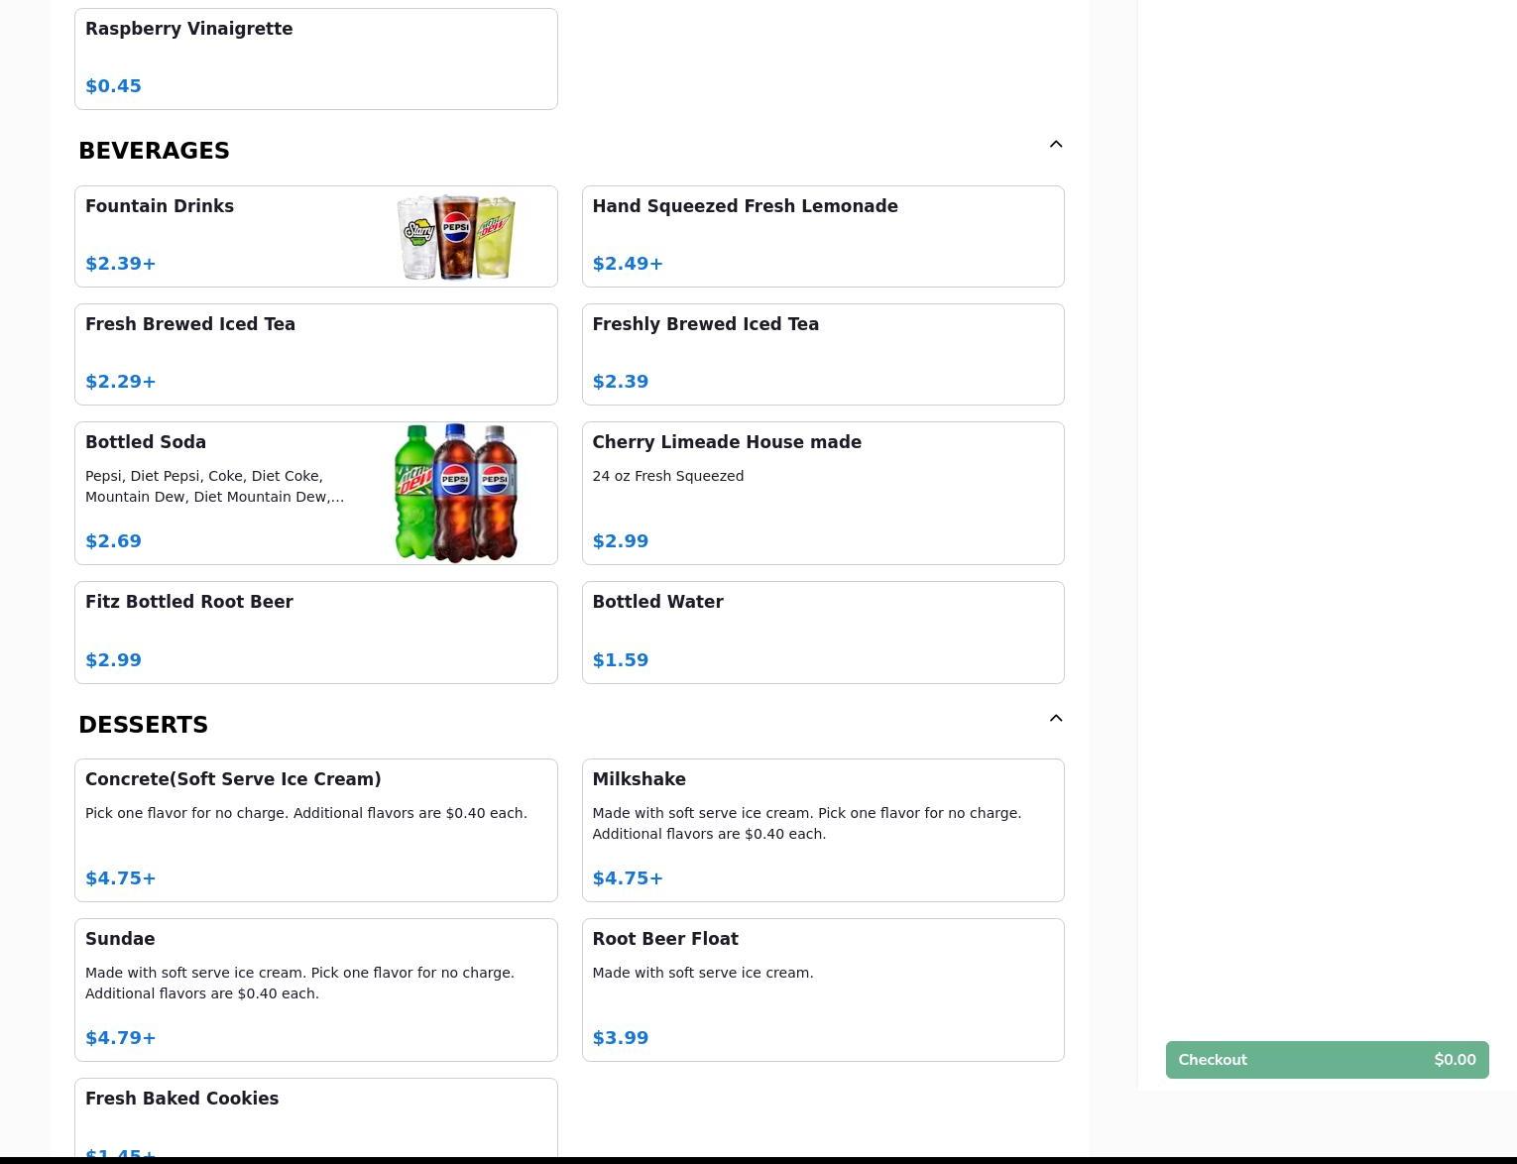Image resolution: width=1517 pixels, height=1164 pixels.
Task: Click the Fountain Drinks title
Action: pyautogui.click(x=160, y=206)
